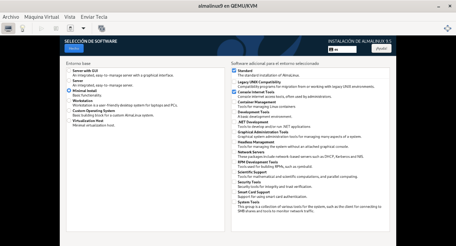The height and width of the screenshot is (246, 456).
Task: Select Server base environment
Action: click(69, 81)
